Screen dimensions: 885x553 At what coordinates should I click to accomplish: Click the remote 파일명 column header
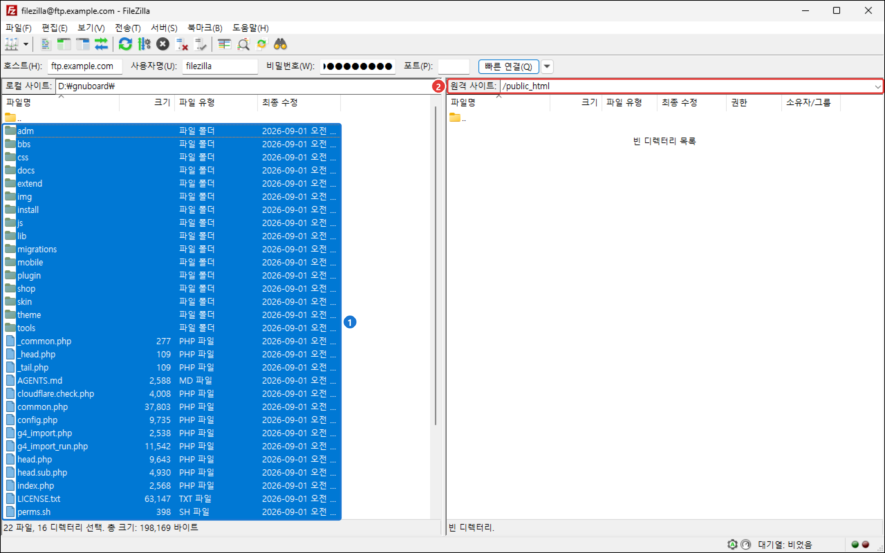[499, 102]
